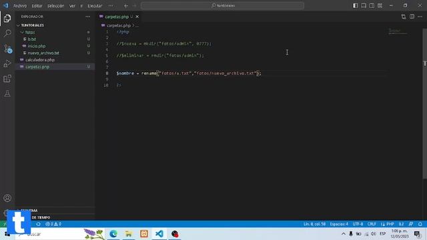Image resolution: width=427 pixels, height=240 pixels.
Task: Open editor More Actions ellipsis
Action: (420, 17)
